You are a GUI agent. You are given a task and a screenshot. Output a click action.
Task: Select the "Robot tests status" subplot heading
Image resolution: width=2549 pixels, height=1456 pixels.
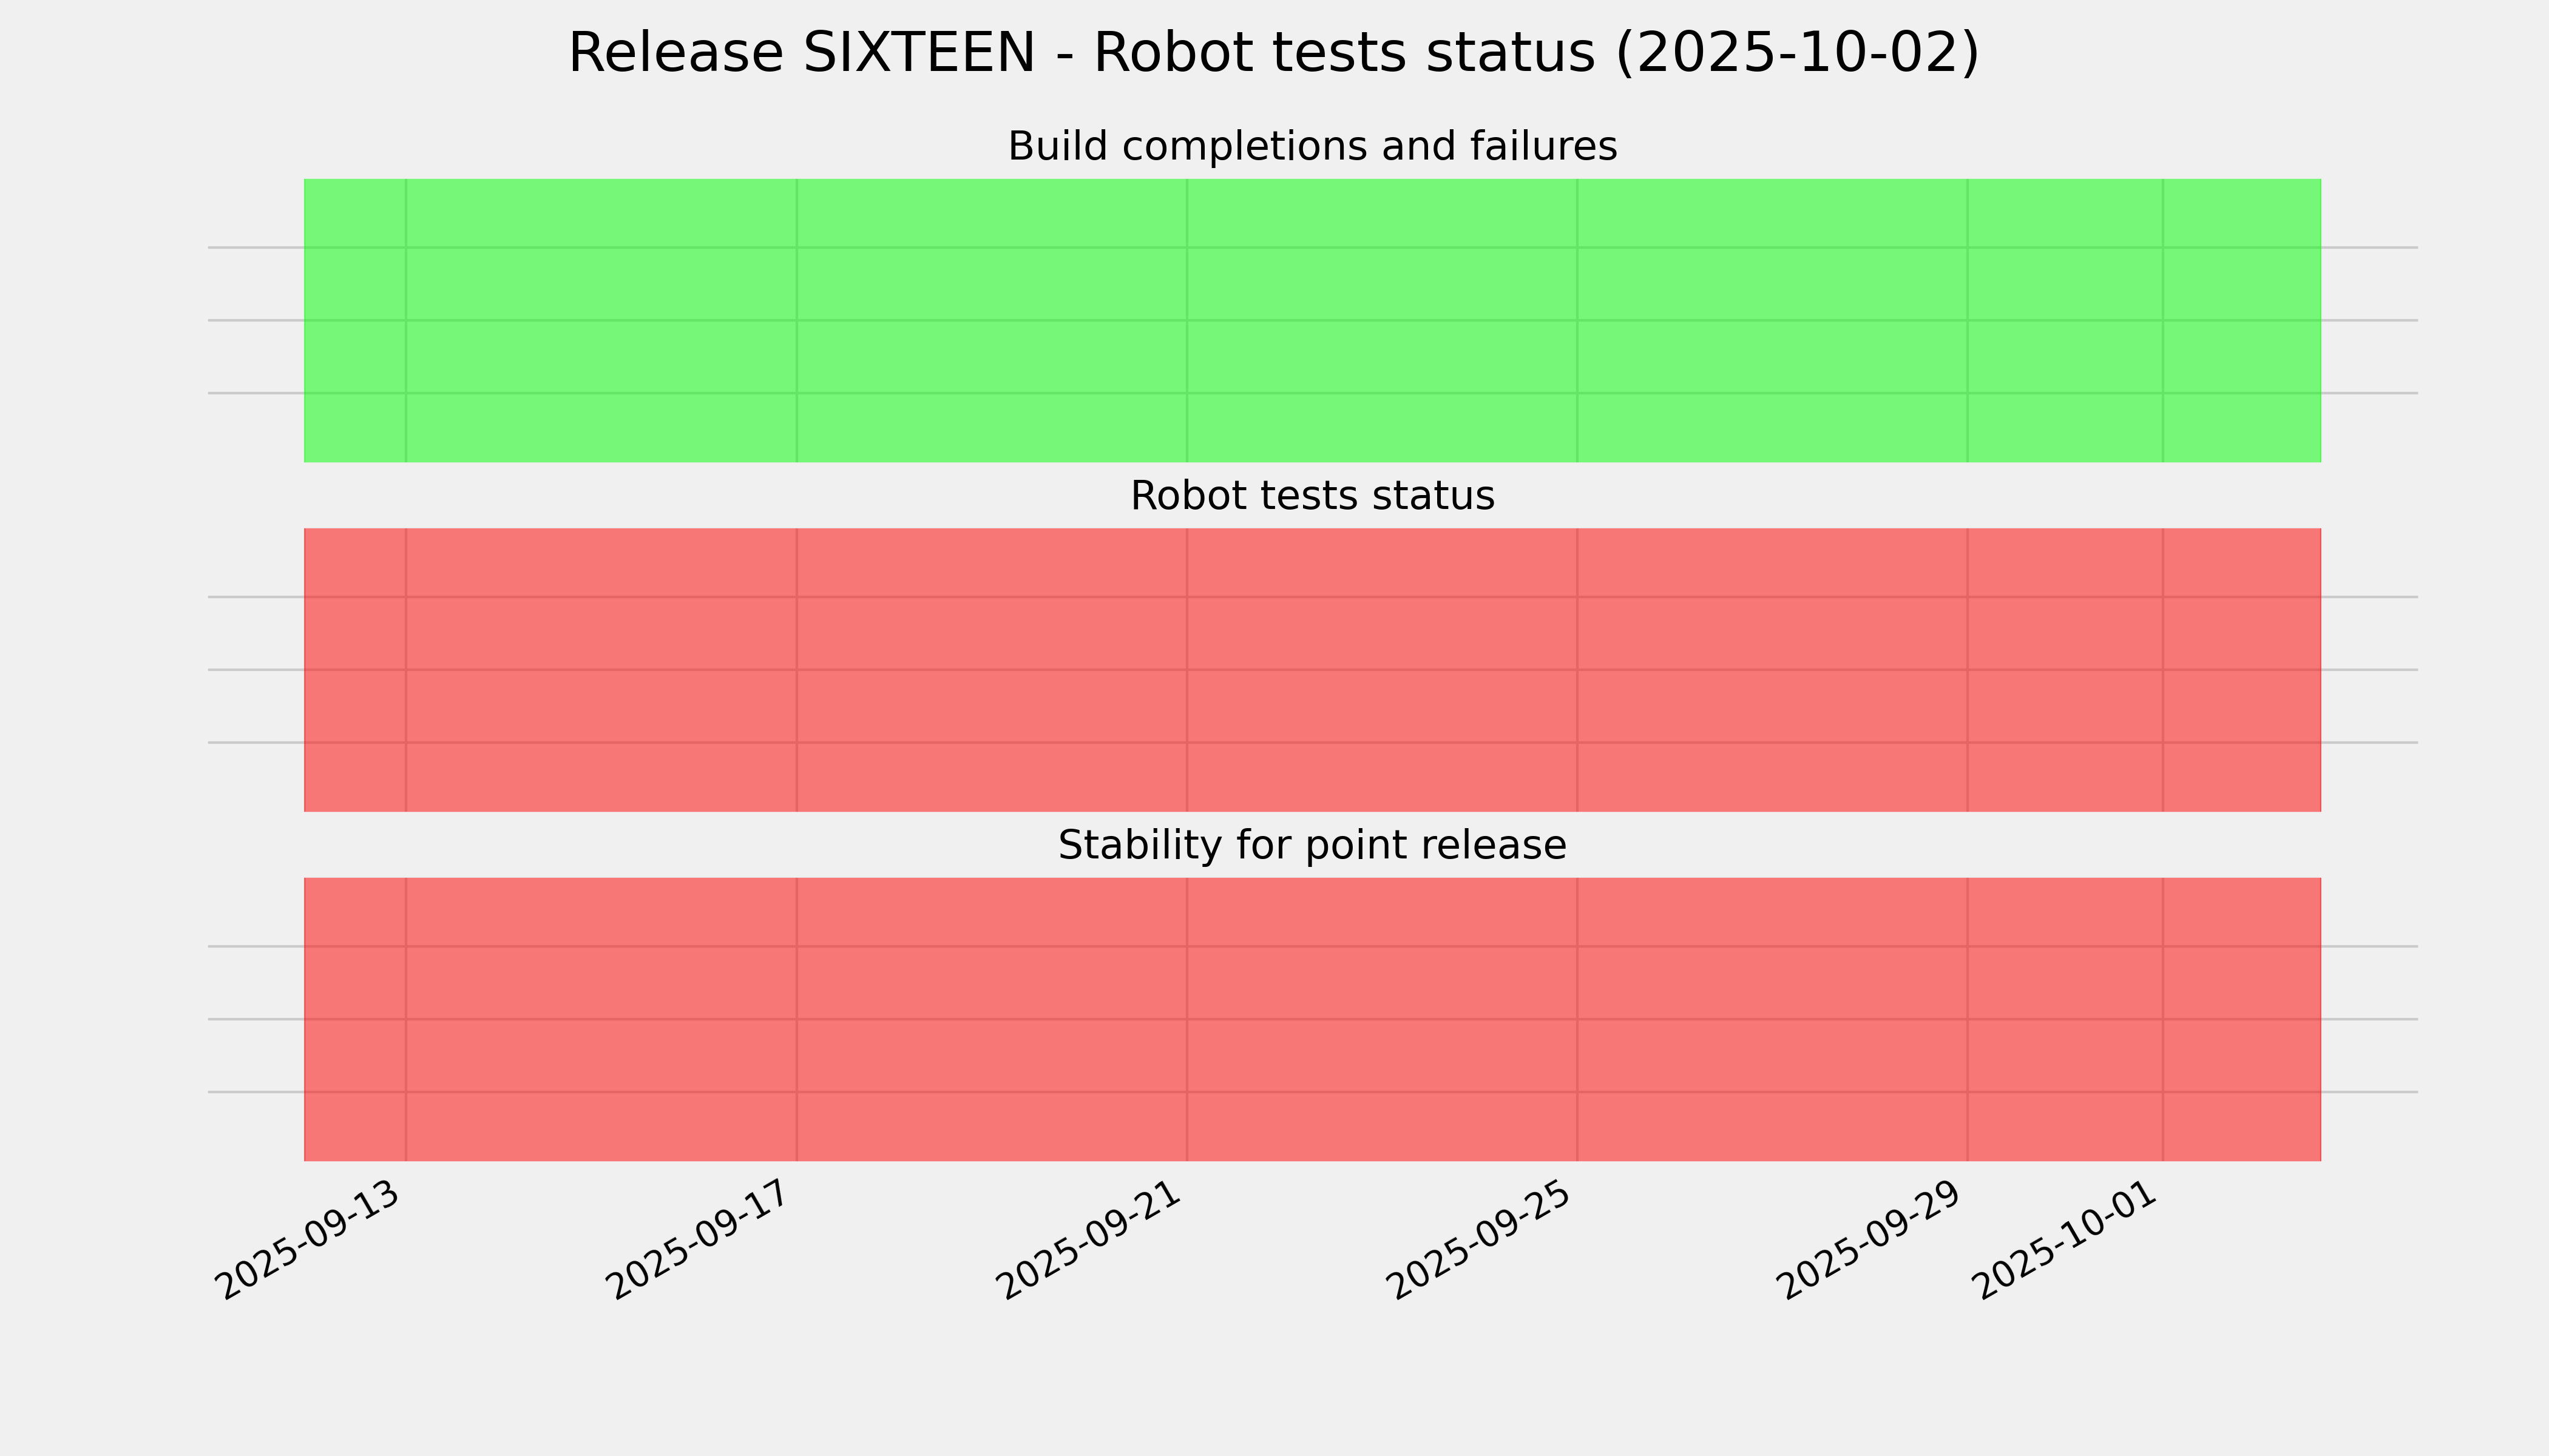pos(1312,496)
